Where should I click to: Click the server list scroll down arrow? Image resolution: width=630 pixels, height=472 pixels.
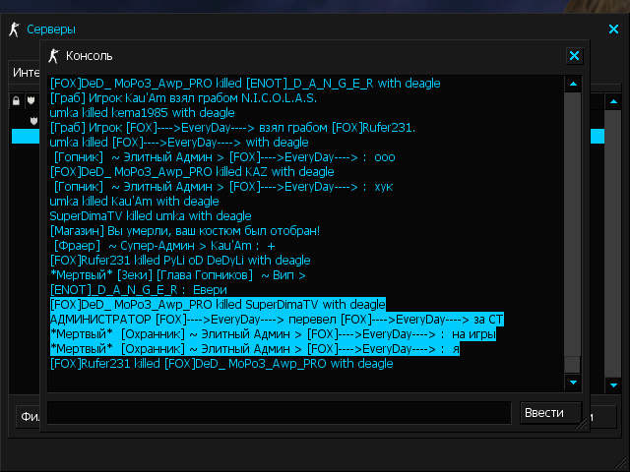point(613,385)
